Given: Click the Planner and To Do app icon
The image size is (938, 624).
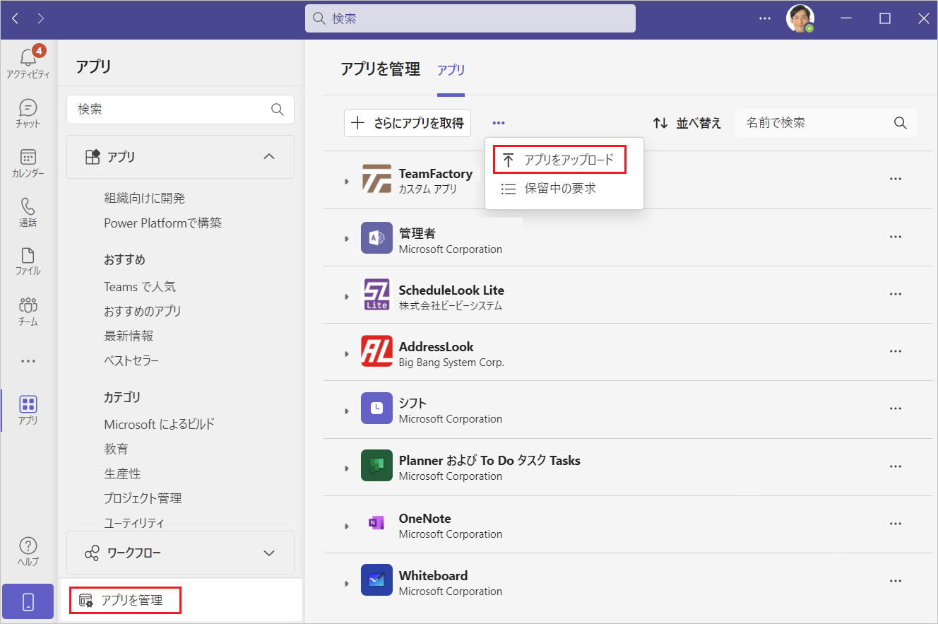Looking at the screenshot, I should click(x=376, y=465).
